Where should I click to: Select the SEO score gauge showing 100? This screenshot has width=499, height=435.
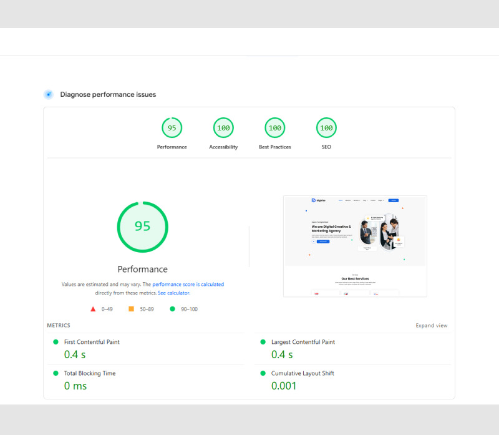326,128
